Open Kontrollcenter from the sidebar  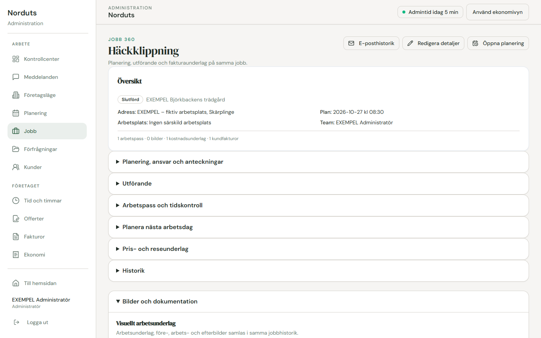click(x=47, y=59)
